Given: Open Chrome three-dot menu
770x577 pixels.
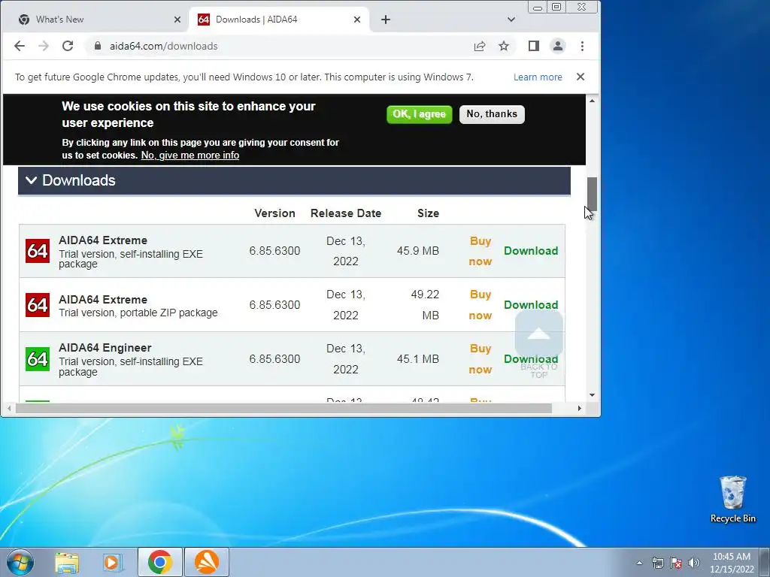Looking at the screenshot, I should click(x=583, y=46).
